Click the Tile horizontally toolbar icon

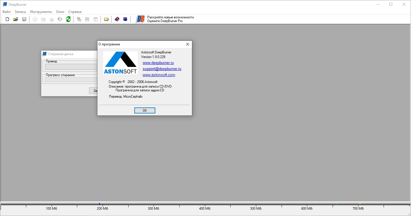(x=87, y=19)
